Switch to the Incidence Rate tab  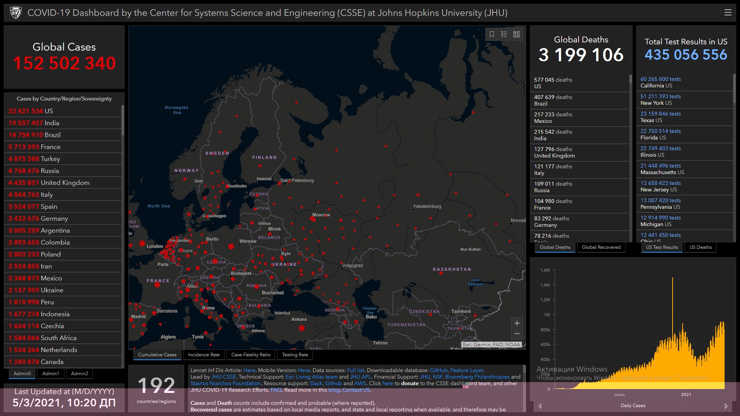coord(203,355)
